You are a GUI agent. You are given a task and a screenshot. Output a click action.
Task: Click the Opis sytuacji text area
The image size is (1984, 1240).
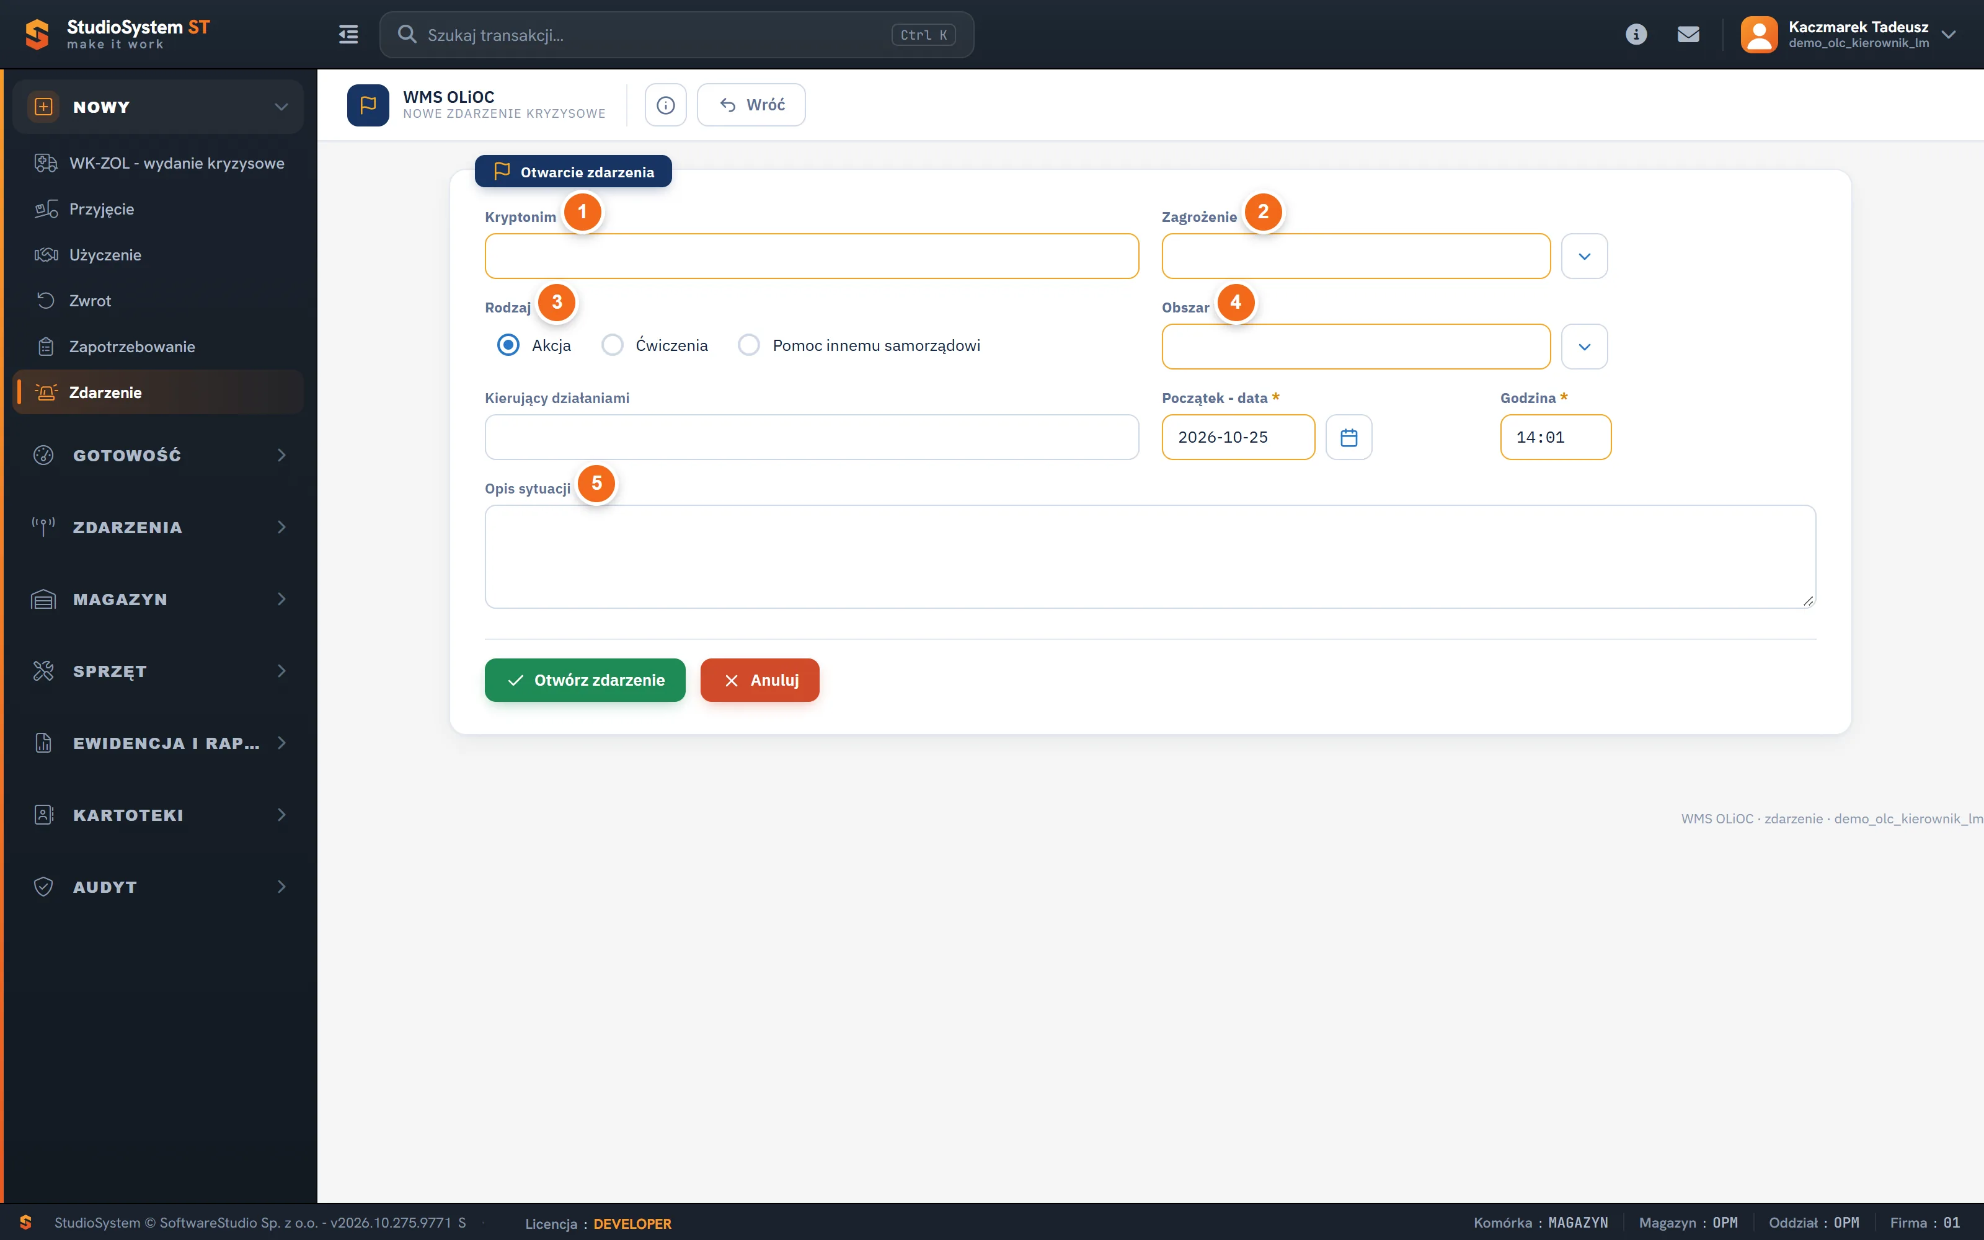pyautogui.click(x=1150, y=556)
